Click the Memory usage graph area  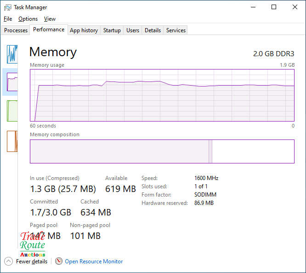click(x=162, y=95)
